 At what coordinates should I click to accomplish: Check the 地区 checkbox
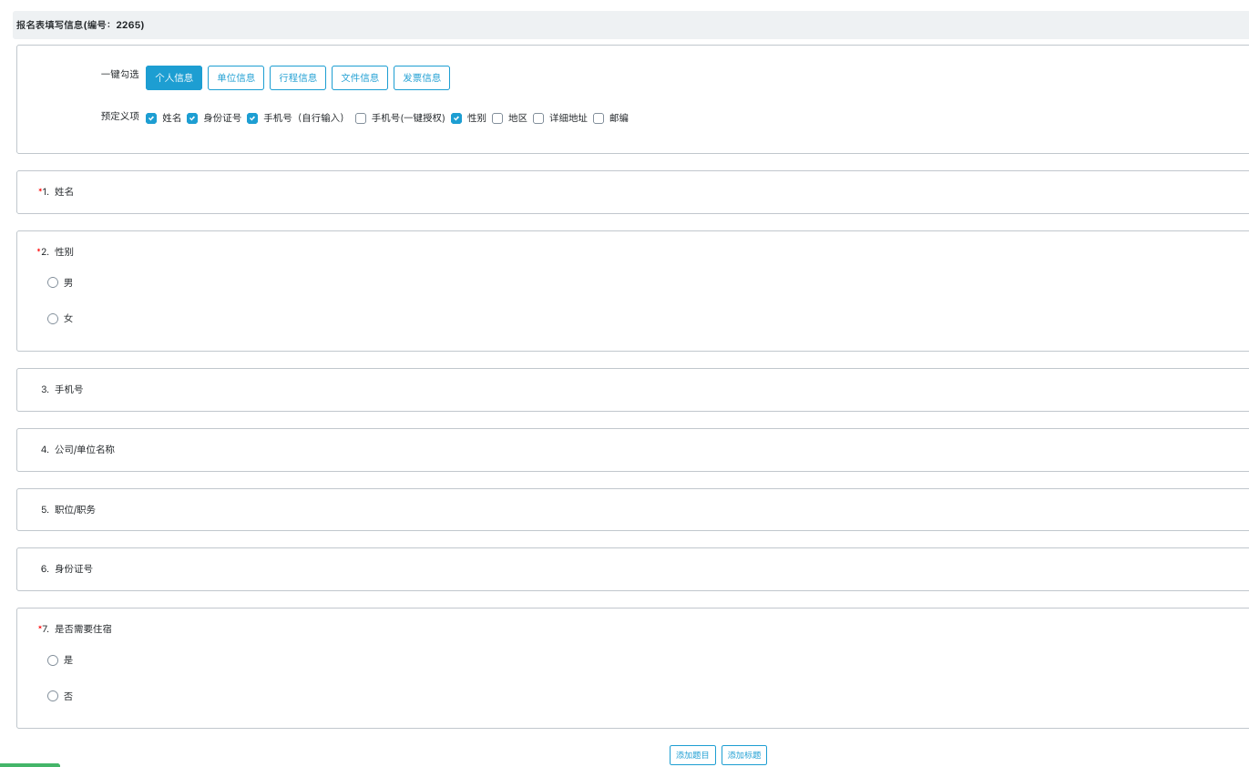(x=497, y=118)
